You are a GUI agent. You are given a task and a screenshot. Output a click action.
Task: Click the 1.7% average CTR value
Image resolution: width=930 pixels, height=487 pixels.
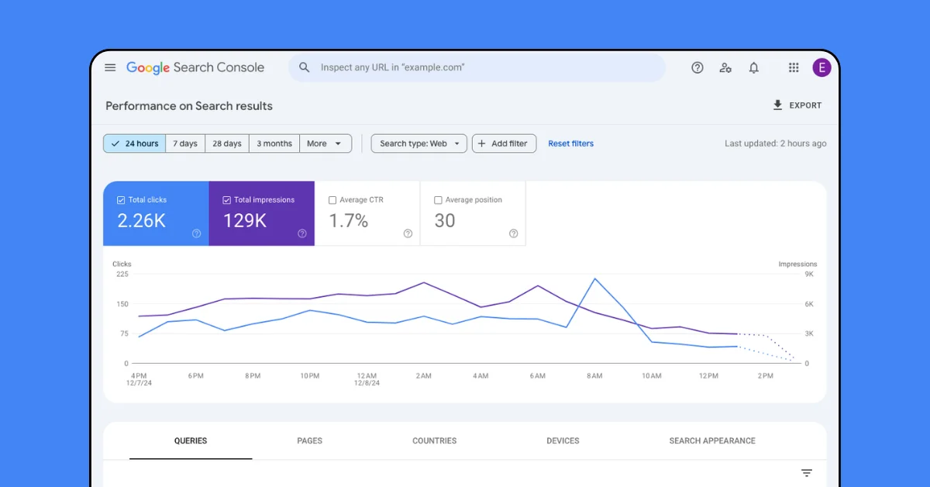pyautogui.click(x=349, y=220)
